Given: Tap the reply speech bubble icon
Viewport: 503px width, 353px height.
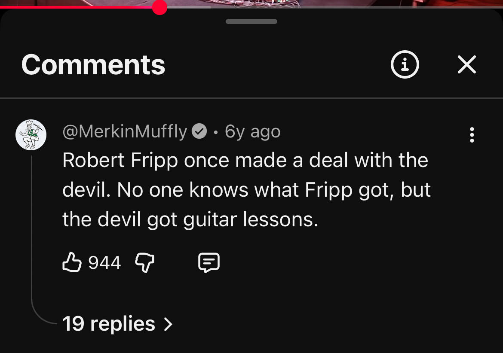Looking at the screenshot, I should tap(209, 262).
